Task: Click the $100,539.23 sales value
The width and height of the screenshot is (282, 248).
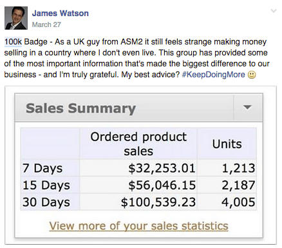Action: click(x=158, y=202)
